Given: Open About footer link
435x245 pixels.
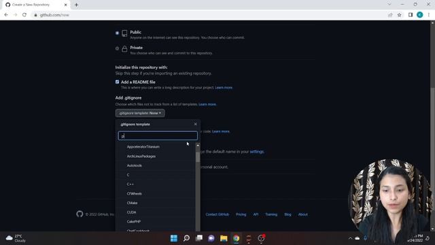Looking at the screenshot, I should [x=303, y=214].
